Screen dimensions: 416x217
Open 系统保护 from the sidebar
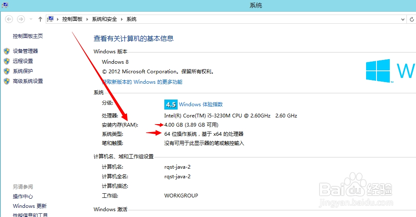click(23, 71)
